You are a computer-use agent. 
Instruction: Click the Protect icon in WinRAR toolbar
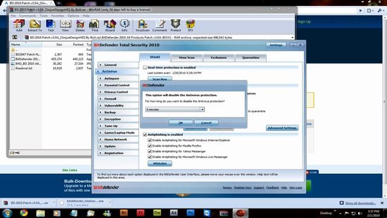coord(175,25)
